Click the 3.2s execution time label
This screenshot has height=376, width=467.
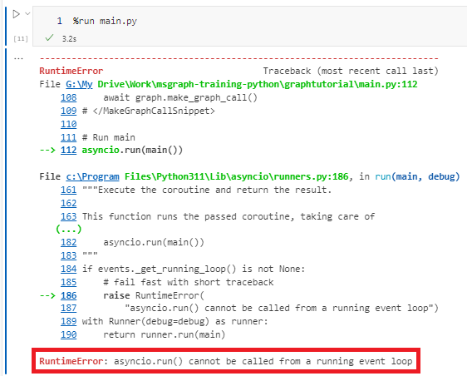tap(69, 39)
